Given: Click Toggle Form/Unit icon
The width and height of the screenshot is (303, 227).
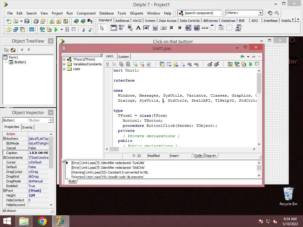Looking at the screenshot, I should point(22,30).
